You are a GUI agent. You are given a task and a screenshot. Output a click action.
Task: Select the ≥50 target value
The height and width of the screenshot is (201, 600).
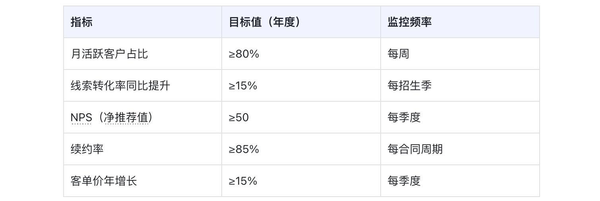(x=238, y=118)
